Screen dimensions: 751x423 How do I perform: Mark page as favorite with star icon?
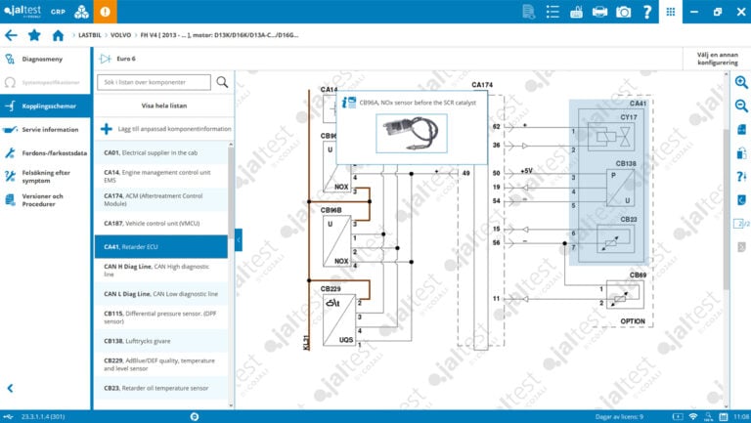pyautogui.click(x=34, y=35)
